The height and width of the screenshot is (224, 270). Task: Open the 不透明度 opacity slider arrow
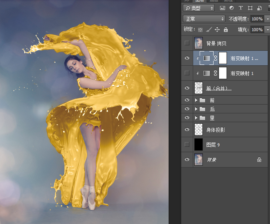[267, 19]
